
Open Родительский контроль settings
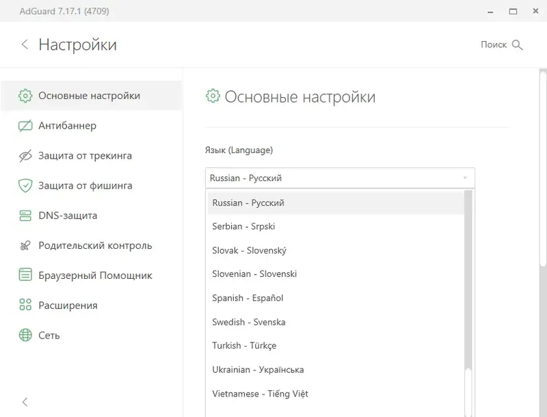pos(92,245)
